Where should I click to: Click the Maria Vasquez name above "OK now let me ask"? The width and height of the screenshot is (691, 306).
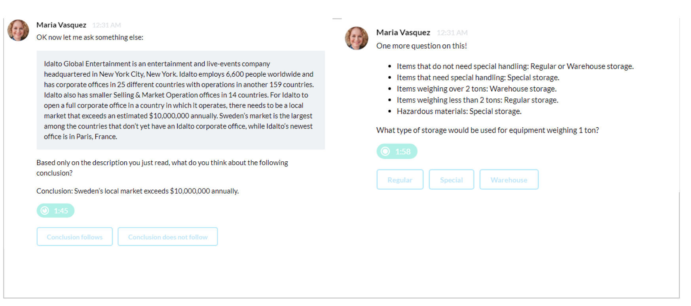point(61,25)
